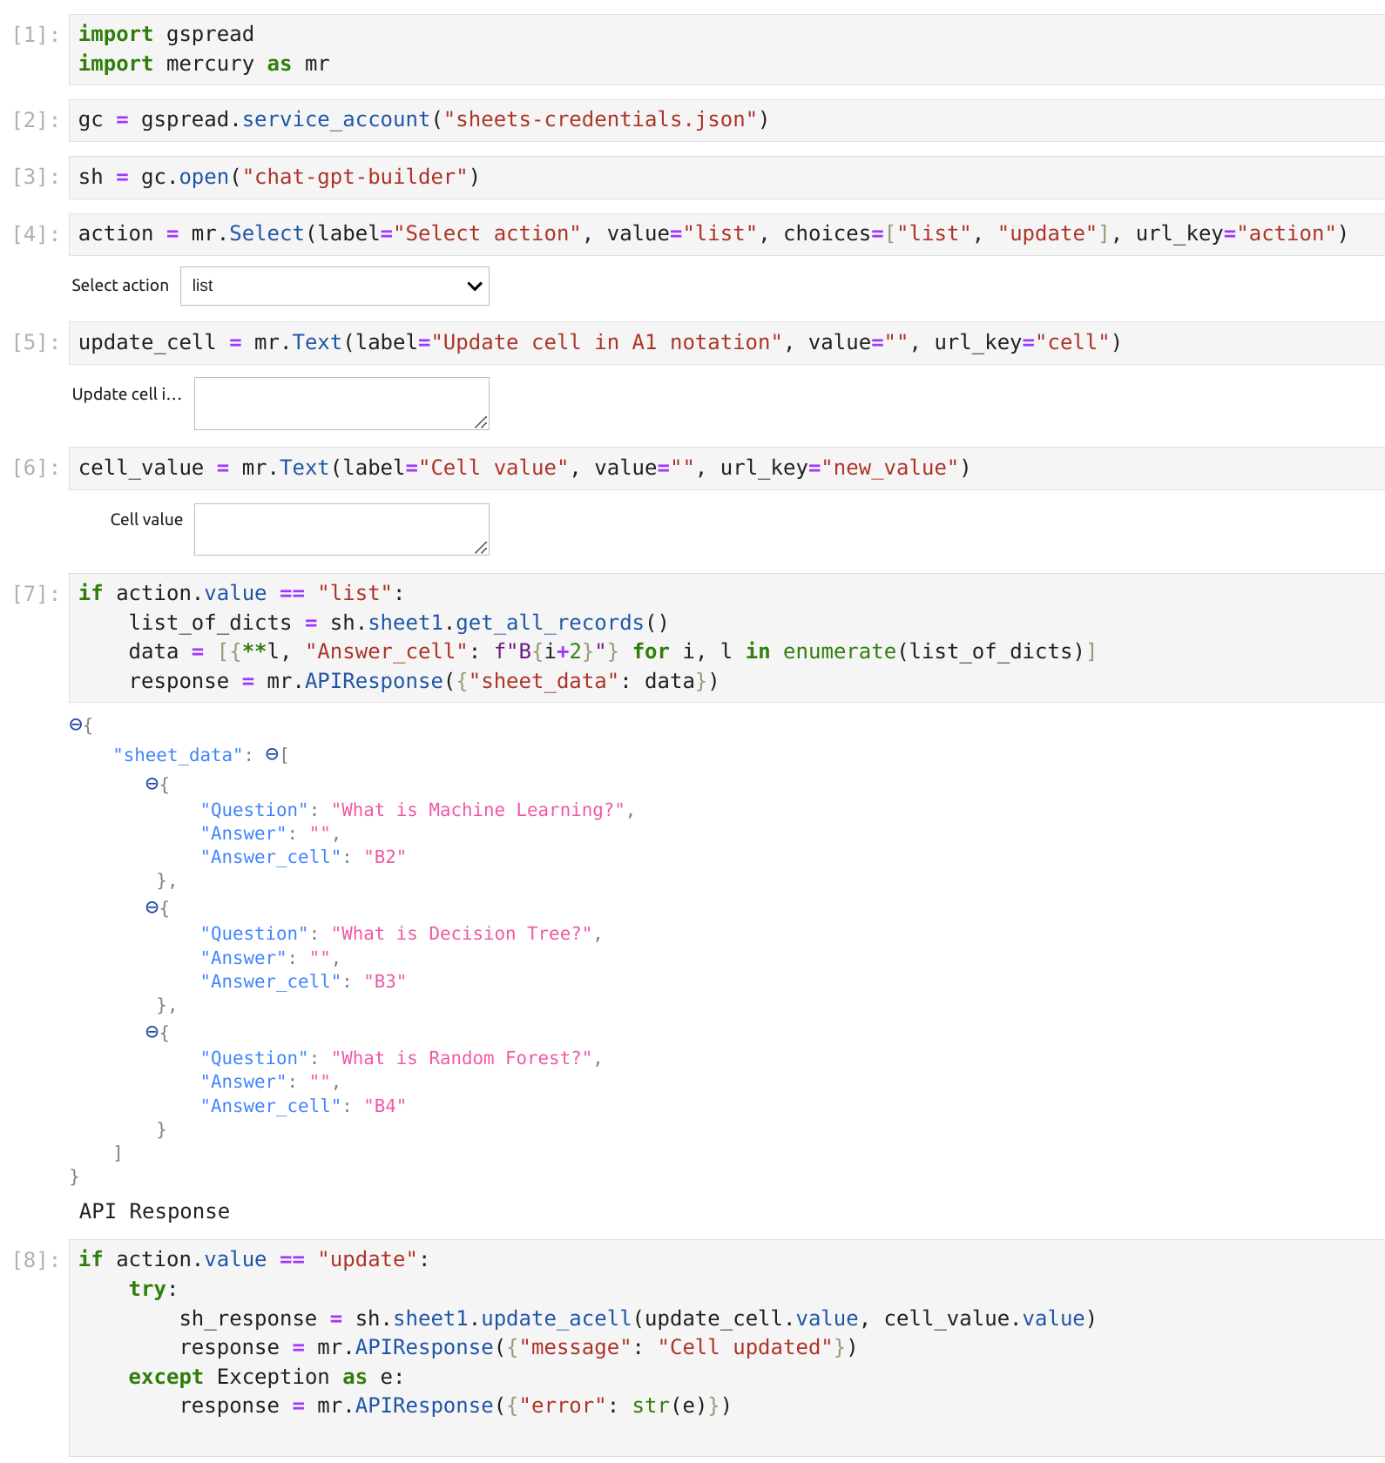1385x1463 pixels.
Task: Click code cell 4 defining mr.Select action
Action: 726,234
